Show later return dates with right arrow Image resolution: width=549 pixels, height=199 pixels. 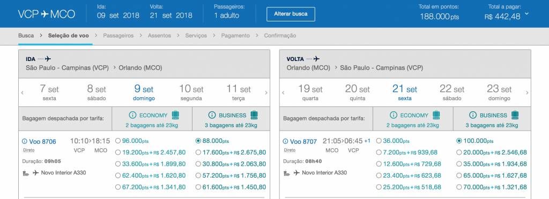pos(527,93)
